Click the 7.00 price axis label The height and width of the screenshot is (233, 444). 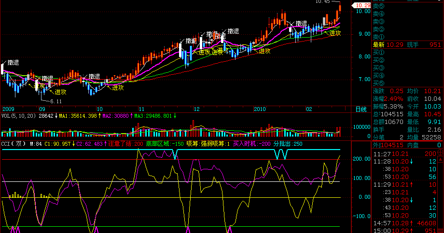(364, 79)
